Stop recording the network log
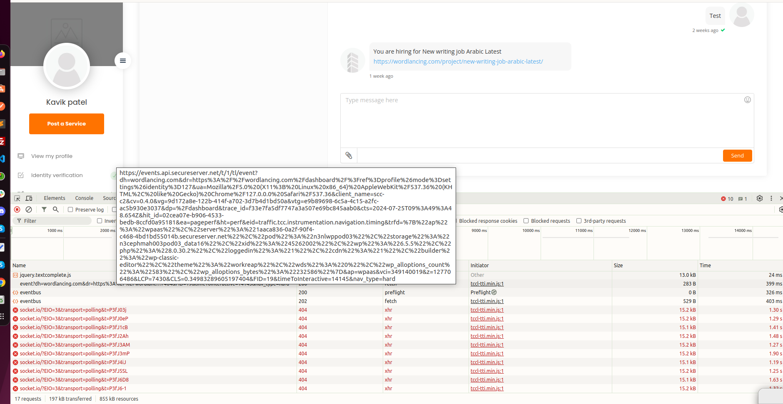783x404 pixels. tap(17, 209)
